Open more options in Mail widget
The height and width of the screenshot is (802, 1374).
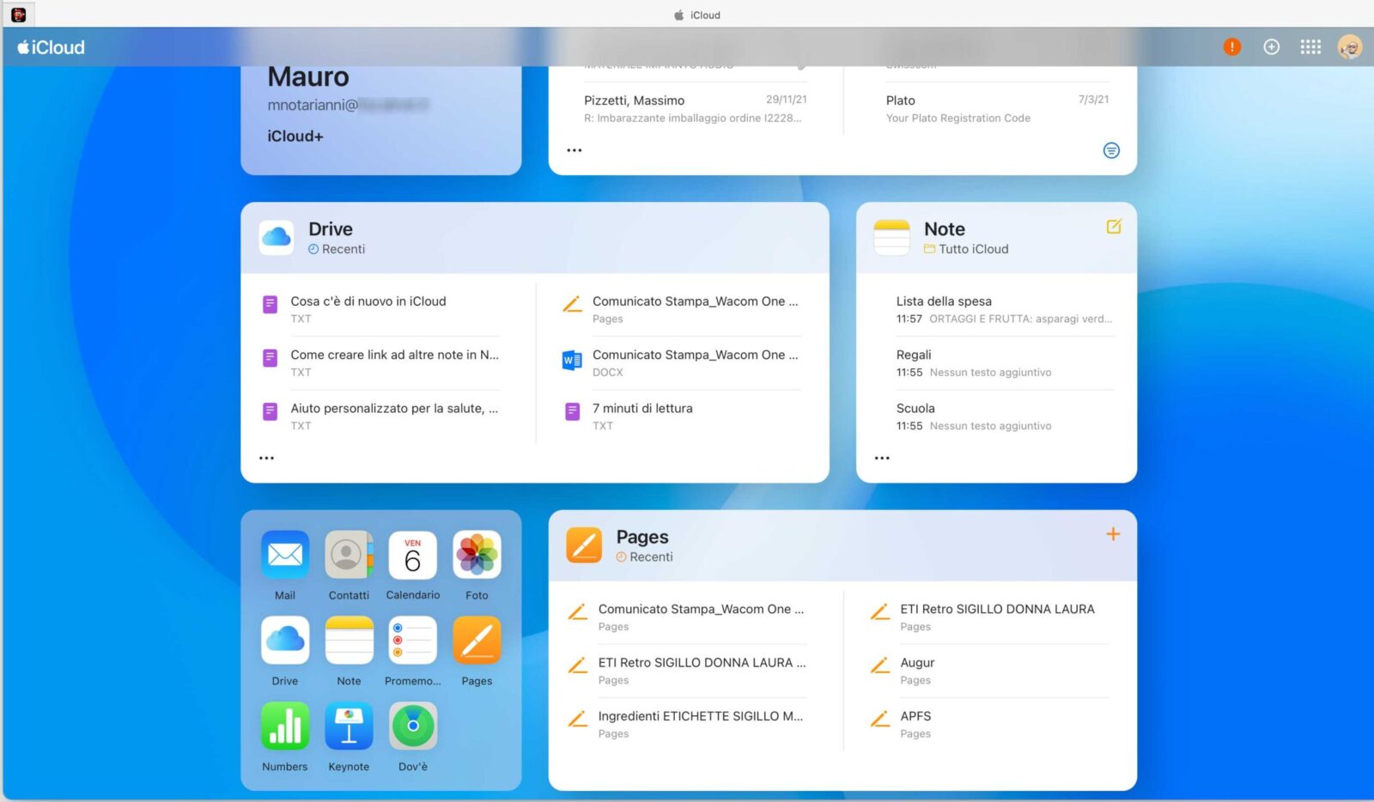(575, 150)
